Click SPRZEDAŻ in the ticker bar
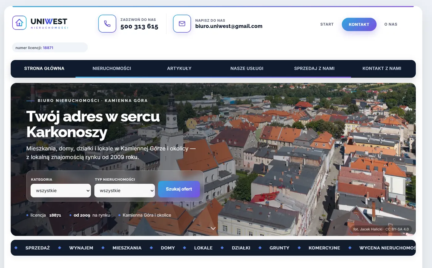 (x=38, y=248)
